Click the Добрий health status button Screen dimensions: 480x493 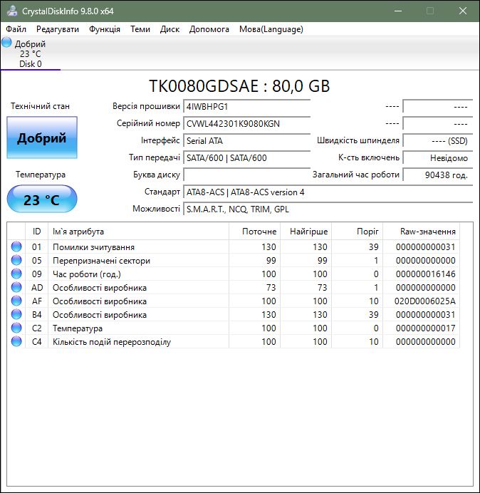pyautogui.click(x=42, y=137)
